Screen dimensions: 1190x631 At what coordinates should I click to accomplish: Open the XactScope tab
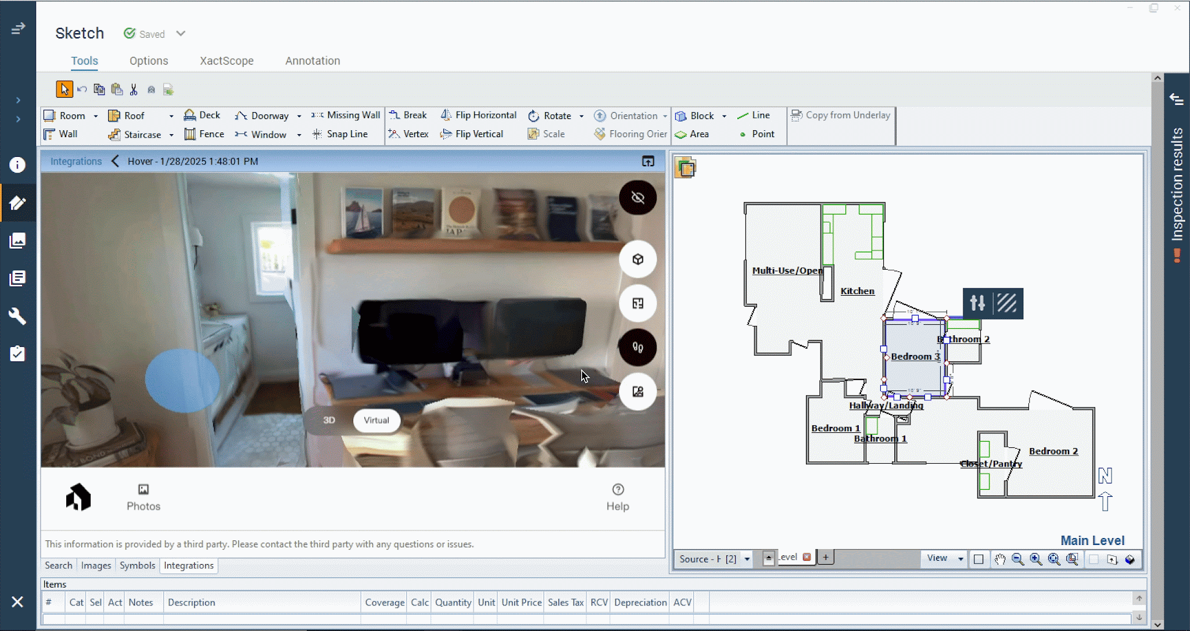coord(227,61)
